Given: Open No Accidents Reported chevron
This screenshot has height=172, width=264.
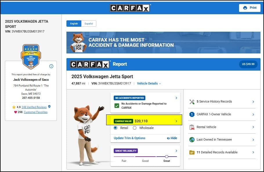Looking at the screenshot, I should tap(176, 98).
